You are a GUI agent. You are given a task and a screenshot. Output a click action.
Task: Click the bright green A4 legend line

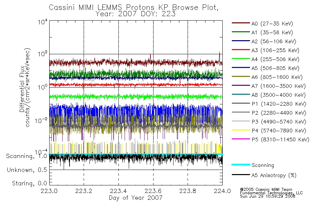point(241,59)
